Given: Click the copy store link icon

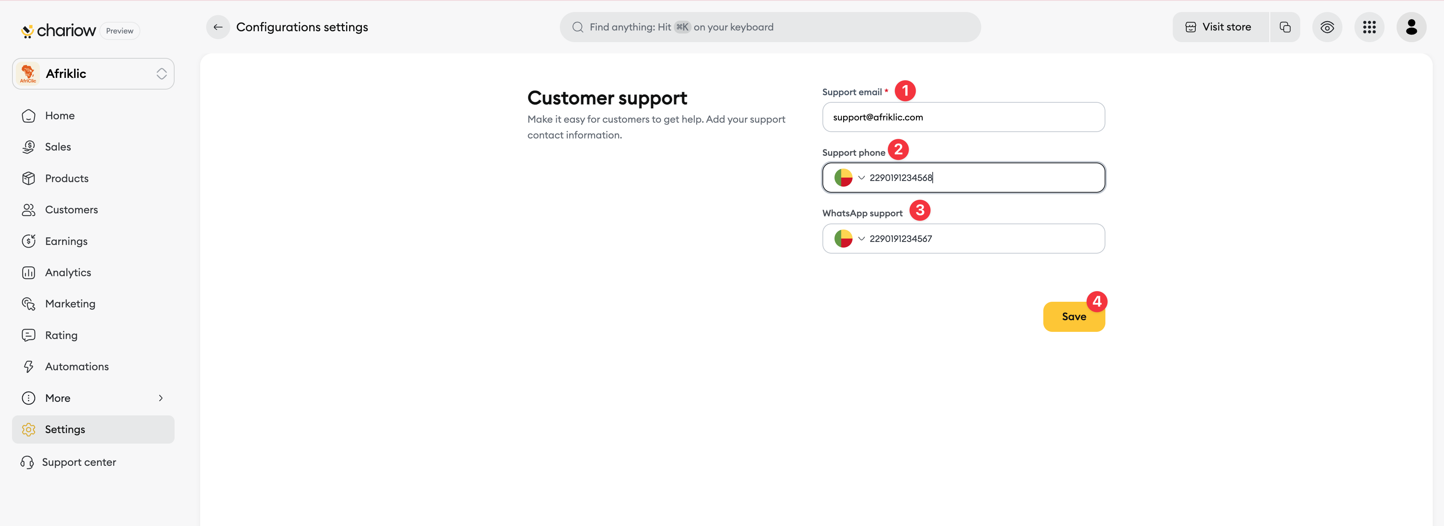Looking at the screenshot, I should click(1285, 27).
